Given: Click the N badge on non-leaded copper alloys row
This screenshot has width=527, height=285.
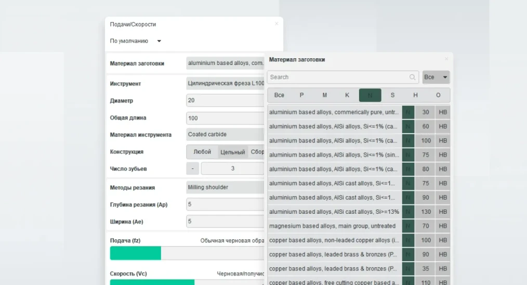Looking at the screenshot, I should pyautogui.click(x=408, y=240).
